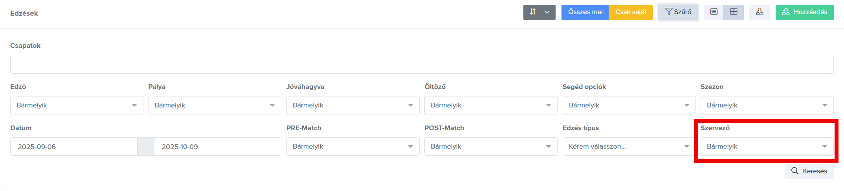Open the Segéd opciók dropdown
844x191 pixels.
click(629, 106)
